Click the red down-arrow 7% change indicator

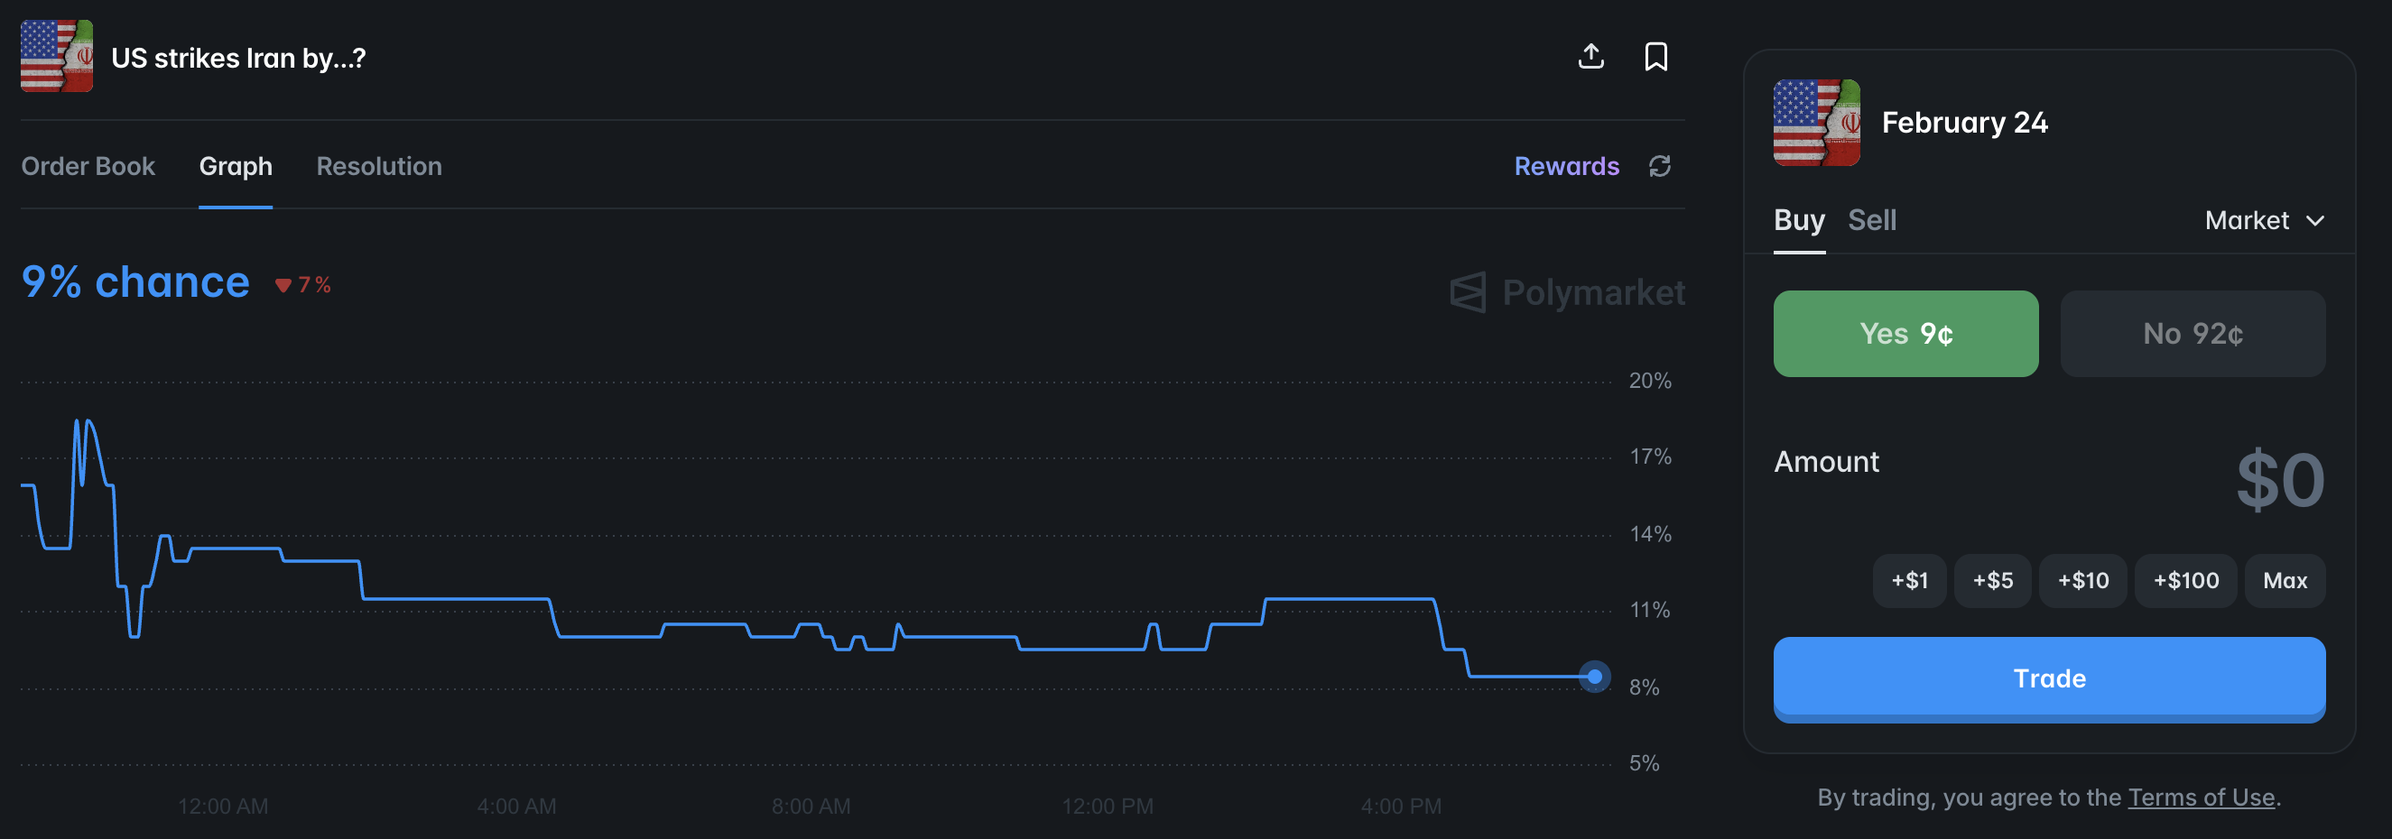[302, 285]
